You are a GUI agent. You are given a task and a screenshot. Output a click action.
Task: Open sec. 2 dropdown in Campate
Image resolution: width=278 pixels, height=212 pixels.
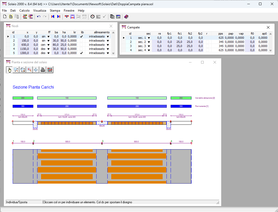(x=149, y=42)
